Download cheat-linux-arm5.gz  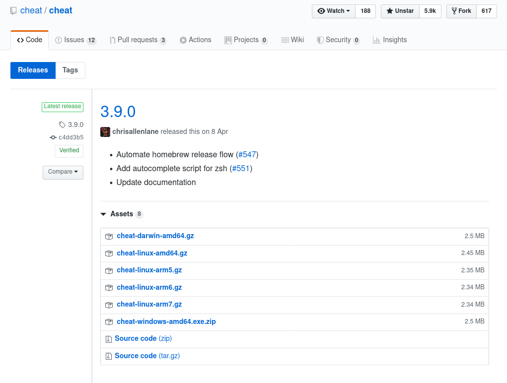pyautogui.click(x=149, y=270)
